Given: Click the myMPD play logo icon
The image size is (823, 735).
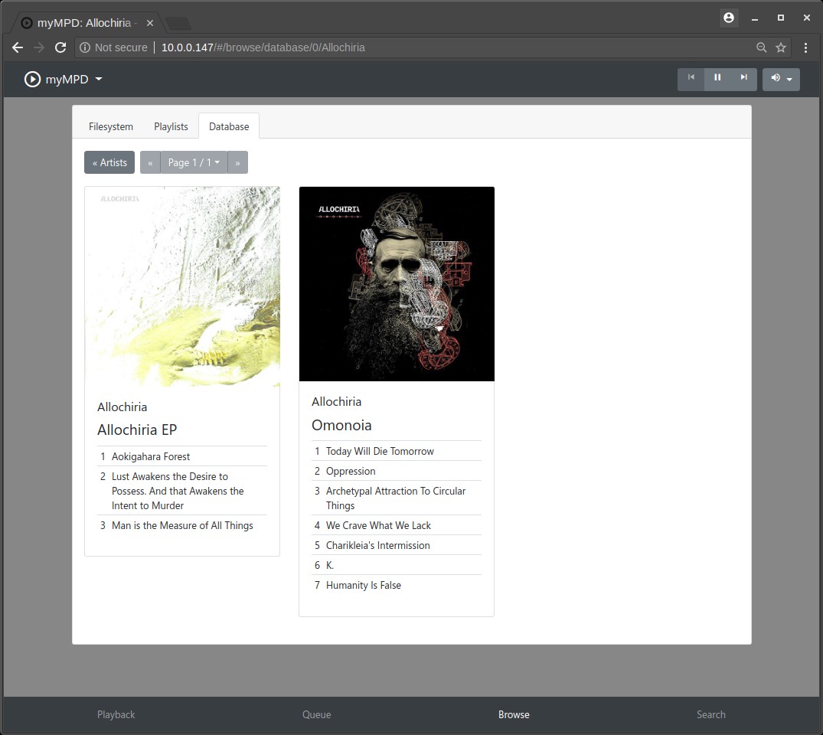Looking at the screenshot, I should click(32, 80).
